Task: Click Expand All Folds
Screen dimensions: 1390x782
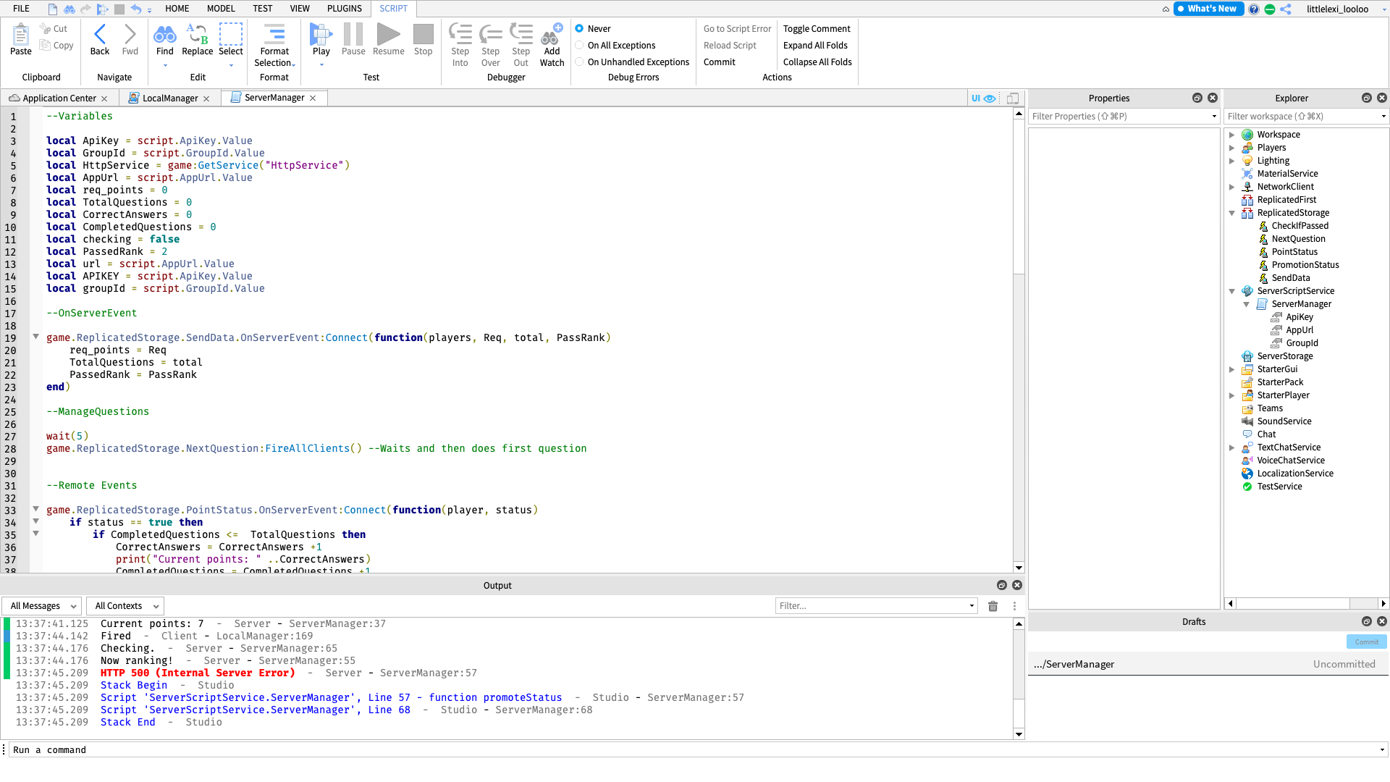Action: pyautogui.click(x=815, y=45)
